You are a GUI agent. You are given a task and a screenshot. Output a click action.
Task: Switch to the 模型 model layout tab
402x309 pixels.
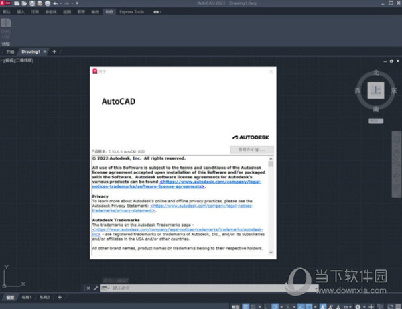click(x=10, y=297)
